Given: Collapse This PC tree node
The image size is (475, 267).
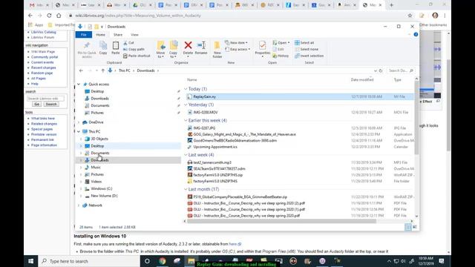Looking at the screenshot, I should pos(79,131).
